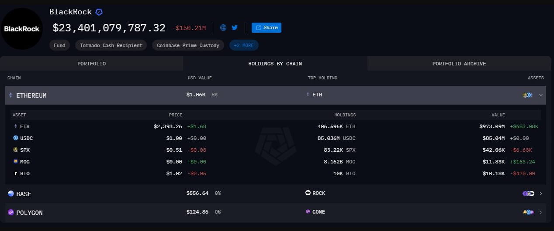554x231 pixels.
Task: Open the Twitter bird icon link
Action: click(x=235, y=27)
